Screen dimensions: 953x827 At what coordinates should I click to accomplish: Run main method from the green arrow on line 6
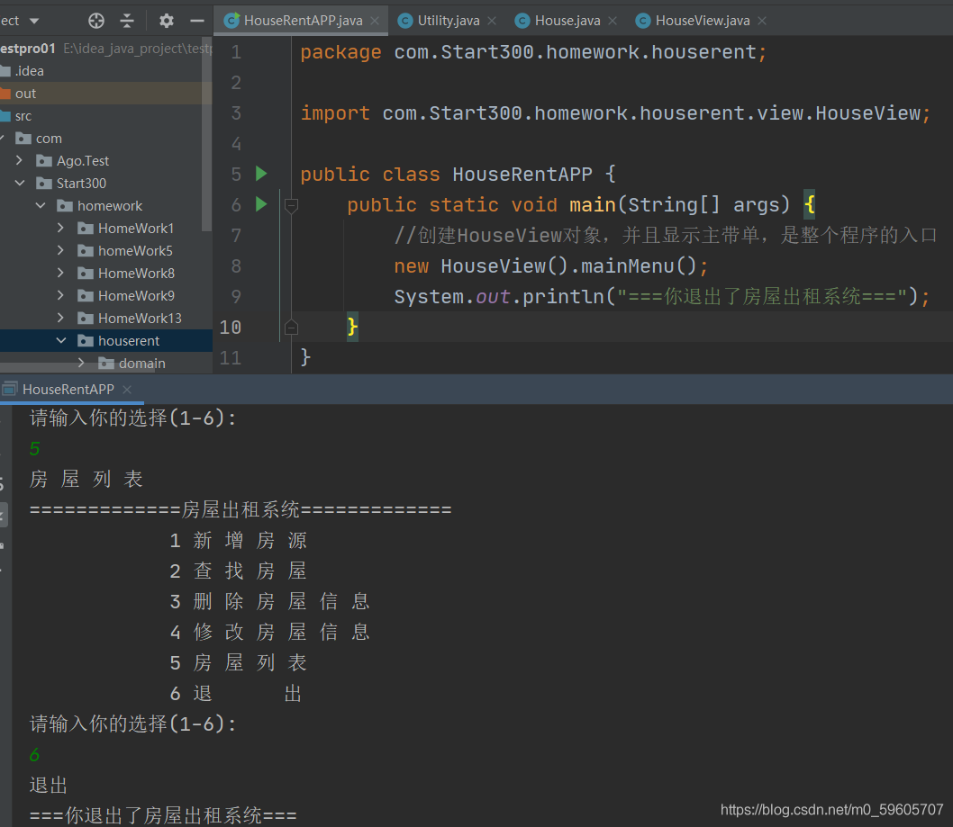(261, 204)
